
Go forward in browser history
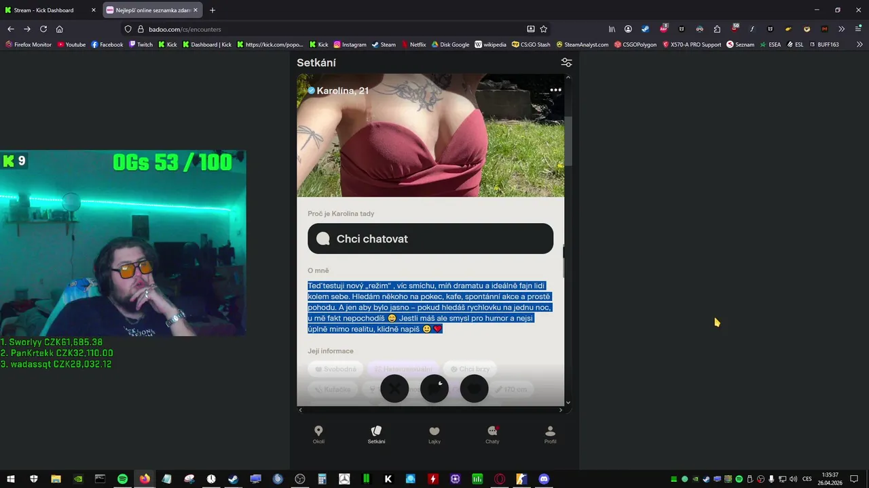pyautogui.click(x=27, y=29)
